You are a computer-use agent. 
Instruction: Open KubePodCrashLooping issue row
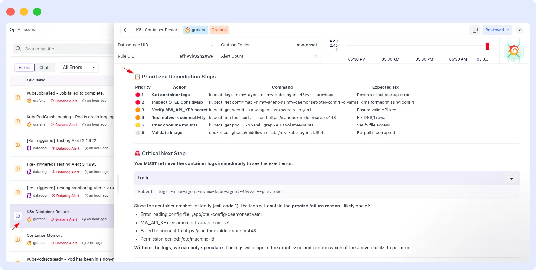pos(62,121)
